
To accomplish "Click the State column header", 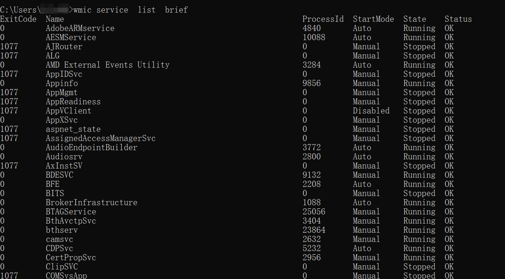I will click(x=414, y=19).
